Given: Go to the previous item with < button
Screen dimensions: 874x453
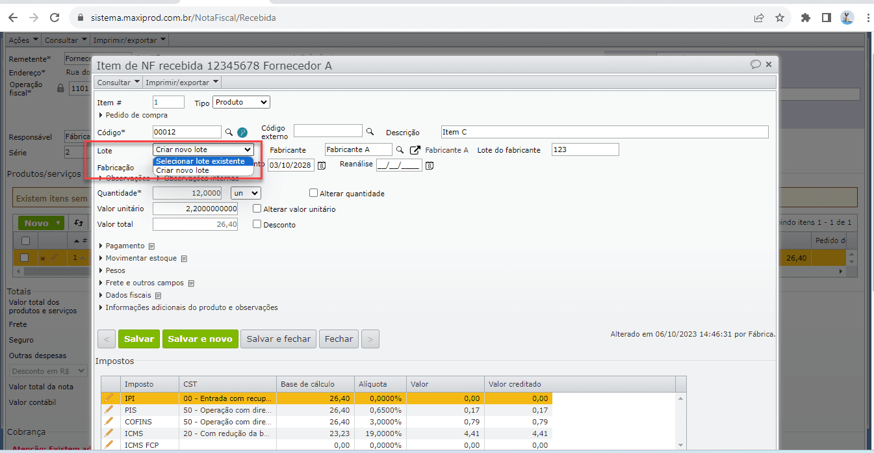Looking at the screenshot, I should click(107, 339).
